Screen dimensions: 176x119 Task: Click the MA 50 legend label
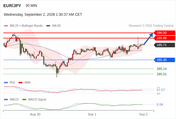coord(56,26)
